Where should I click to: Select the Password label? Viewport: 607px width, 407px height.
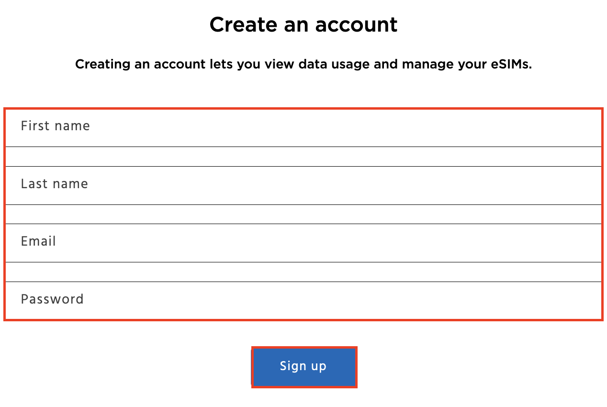52,299
